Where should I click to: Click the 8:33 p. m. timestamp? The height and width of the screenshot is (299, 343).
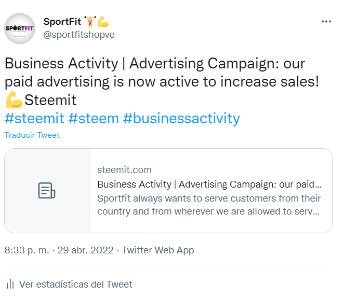[27, 250]
